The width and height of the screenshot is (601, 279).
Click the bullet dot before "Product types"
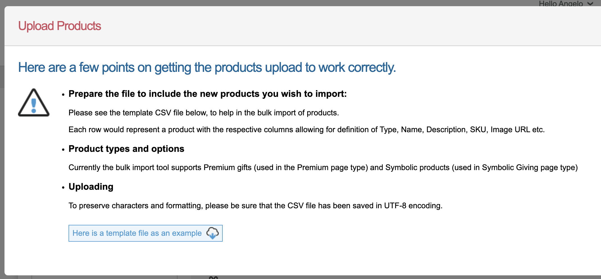point(63,150)
